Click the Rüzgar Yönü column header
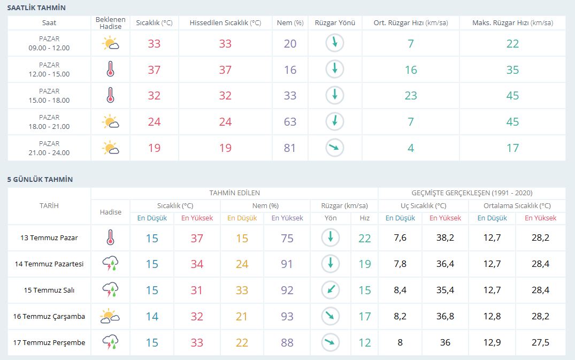 click(335, 23)
